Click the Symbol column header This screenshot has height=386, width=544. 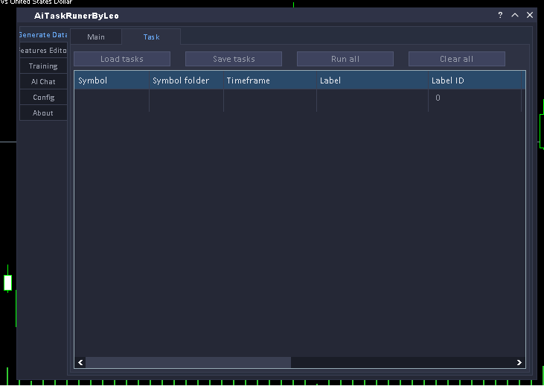point(93,80)
